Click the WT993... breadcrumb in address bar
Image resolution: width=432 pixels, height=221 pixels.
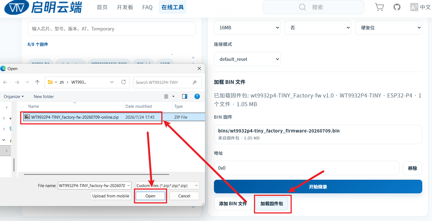pos(79,82)
